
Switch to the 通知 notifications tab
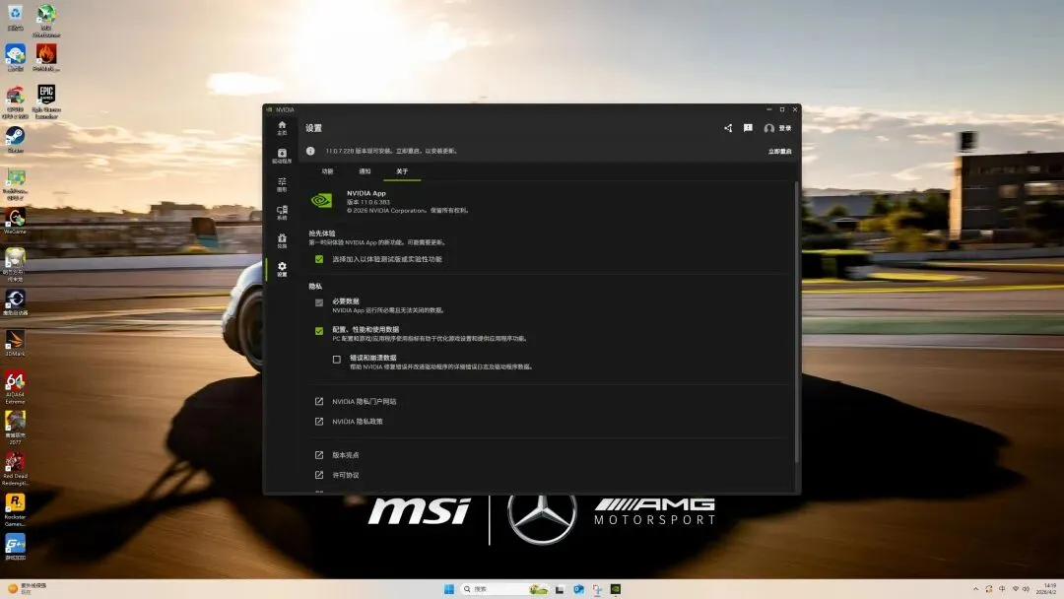[x=365, y=171]
